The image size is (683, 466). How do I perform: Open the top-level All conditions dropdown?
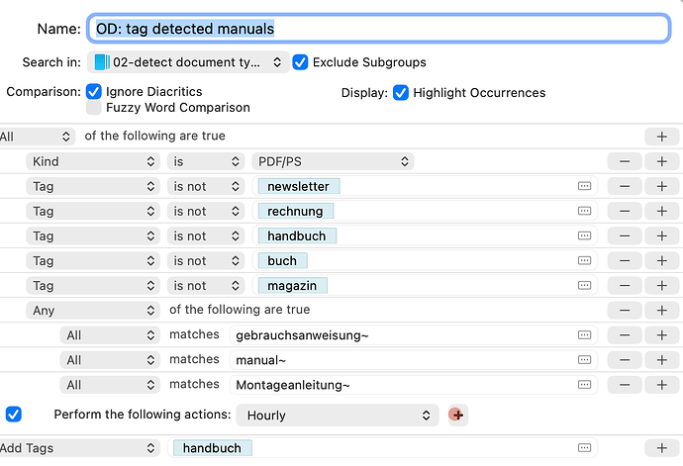click(37, 137)
